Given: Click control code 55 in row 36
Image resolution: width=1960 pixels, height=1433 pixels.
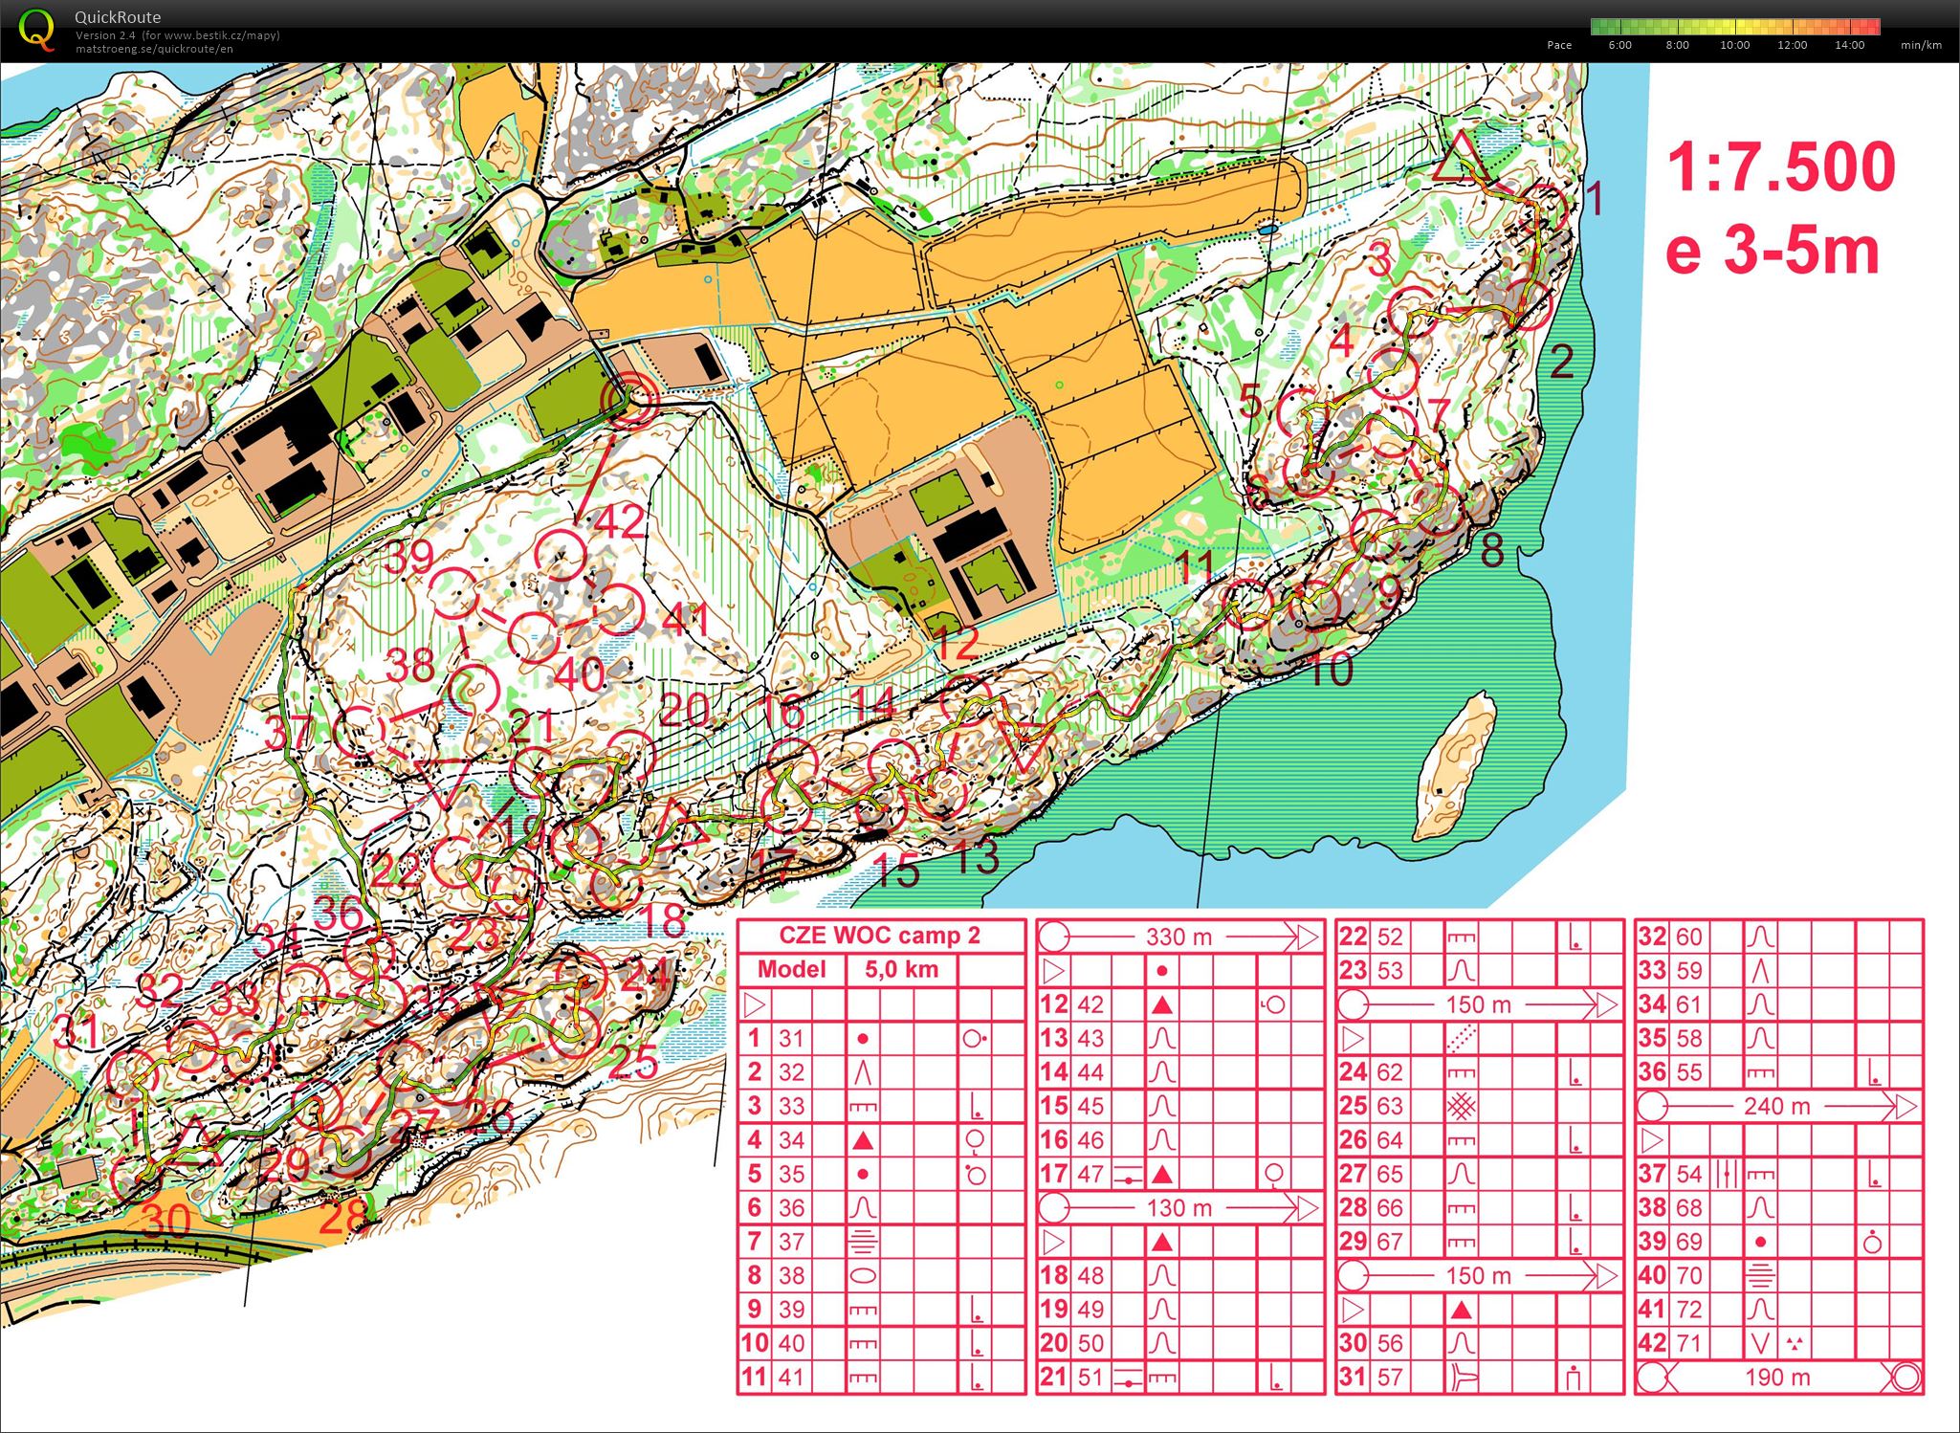Looking at the screenshot, I should click(1689, 1072).
